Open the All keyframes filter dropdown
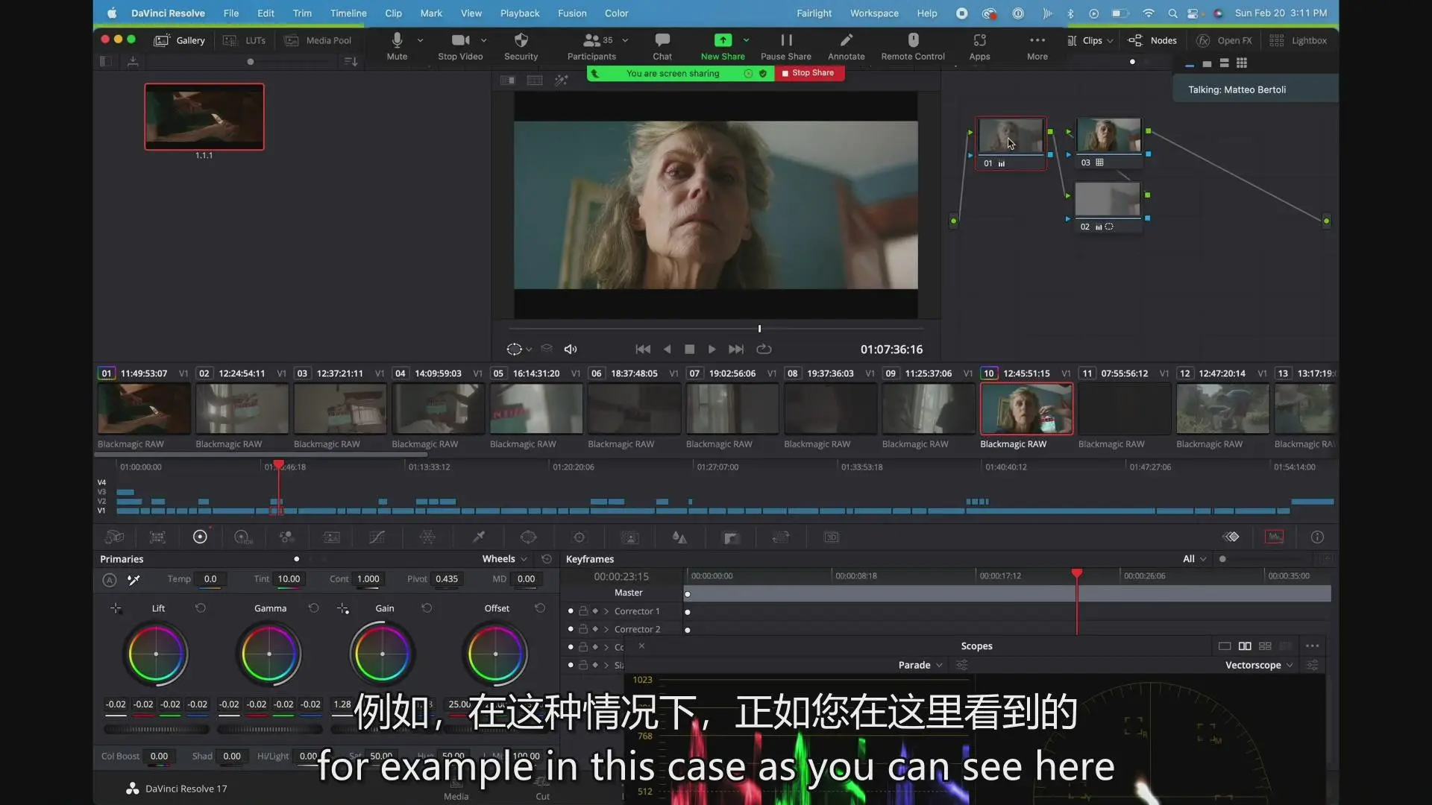Image resolution: width=1432 pixels, height=805 pixels. click(x=1194, y=559)
